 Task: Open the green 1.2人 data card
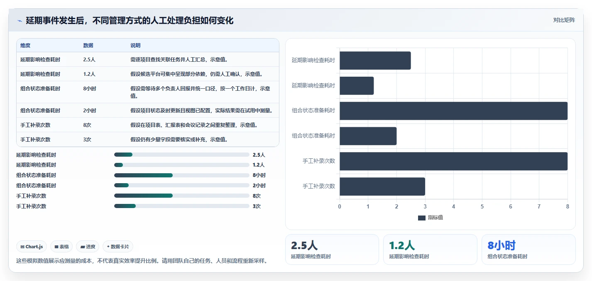pyautogui.click(x=430, y=250)
